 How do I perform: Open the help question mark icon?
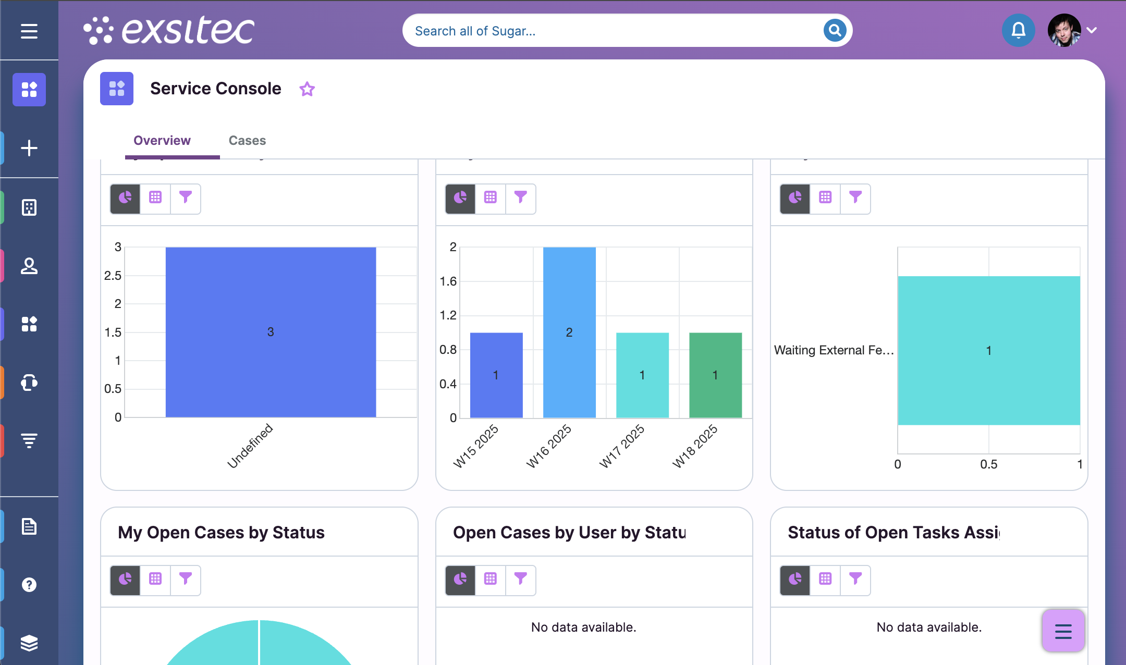tap(29, 585)
